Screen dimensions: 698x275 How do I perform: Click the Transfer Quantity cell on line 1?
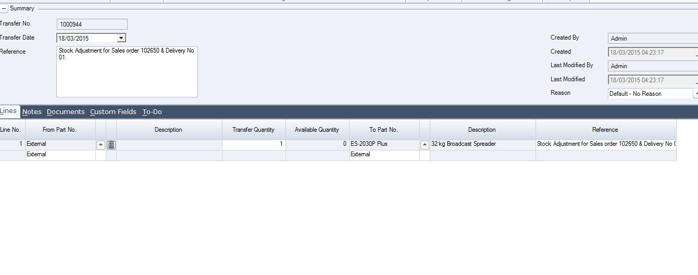(x=254, y=144)
